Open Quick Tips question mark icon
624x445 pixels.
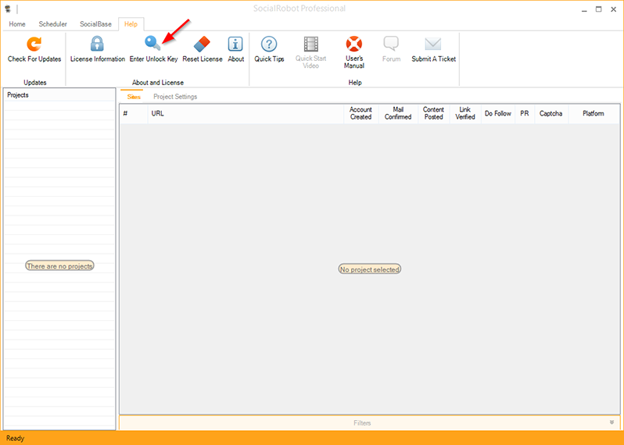(x=269, y=44)
